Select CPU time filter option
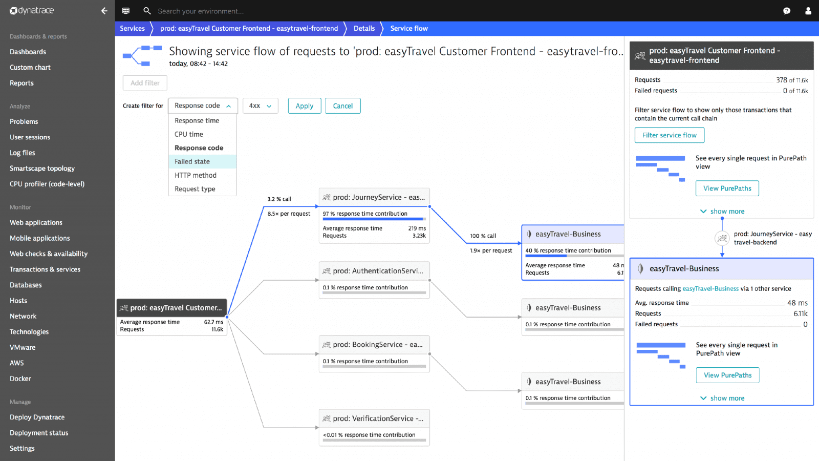 click(202, 134)
